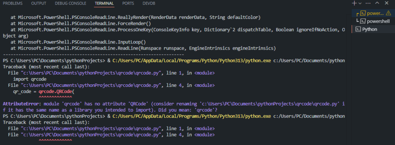Show the DEBUG CONSOLE tab
Screen dimensions: 395x145
pos(71,3)
